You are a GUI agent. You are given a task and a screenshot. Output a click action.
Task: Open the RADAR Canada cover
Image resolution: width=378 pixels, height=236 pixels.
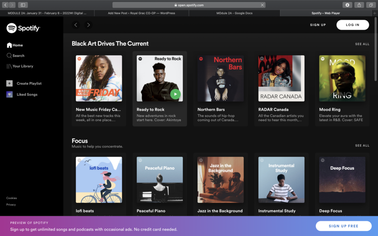tap(281, 78)
